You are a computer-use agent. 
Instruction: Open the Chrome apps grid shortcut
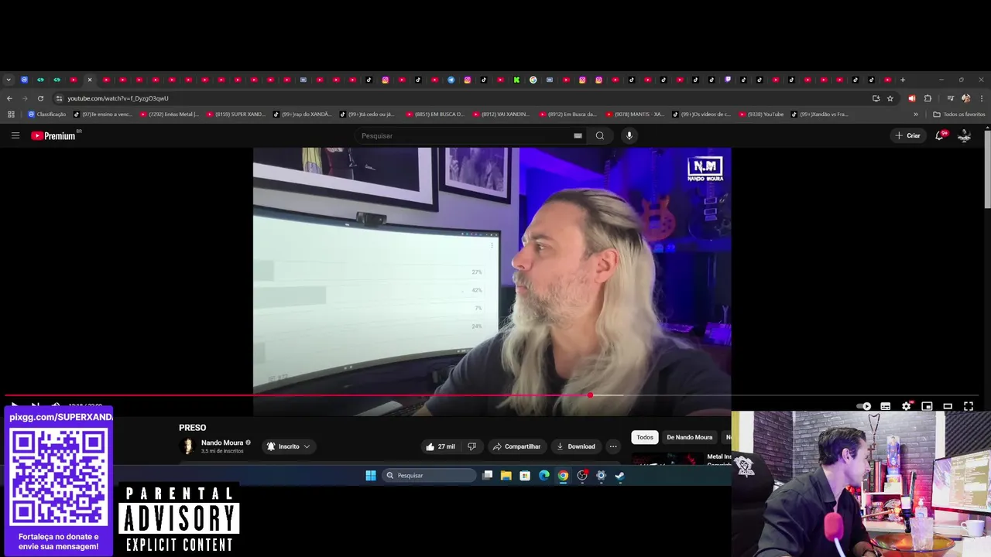11,114
